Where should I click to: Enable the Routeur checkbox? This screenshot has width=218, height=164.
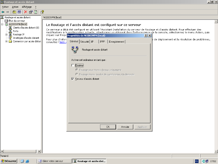coord(73,65)
